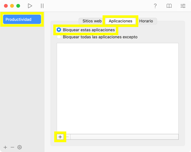Open blocklist gear options menu
This screenshot has width=191, height=152.
[x=19, y=147]
